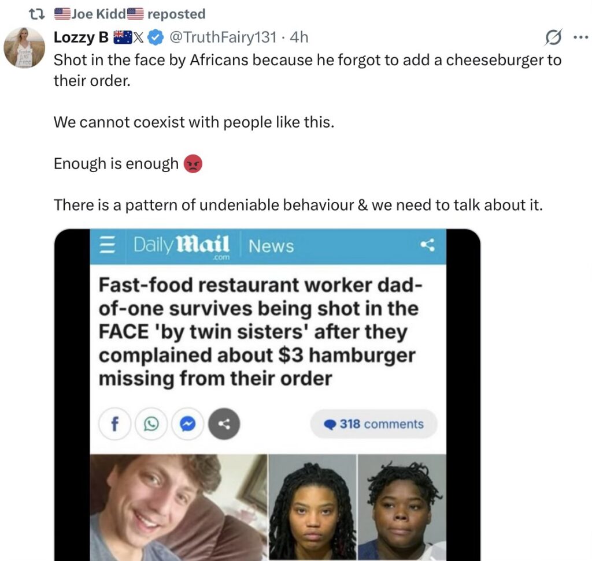Click the angry face emoji
This screenshot has height=561, width=592.
(193, 164)
